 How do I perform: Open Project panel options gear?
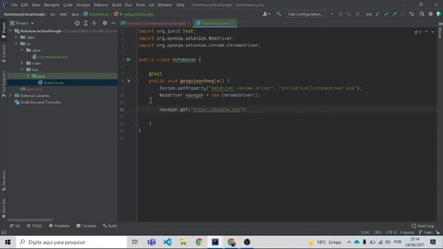click(105, 23)
